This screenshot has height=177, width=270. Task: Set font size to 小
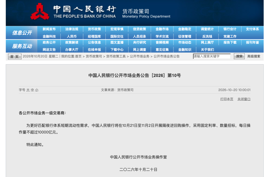(x=37, y=90)
